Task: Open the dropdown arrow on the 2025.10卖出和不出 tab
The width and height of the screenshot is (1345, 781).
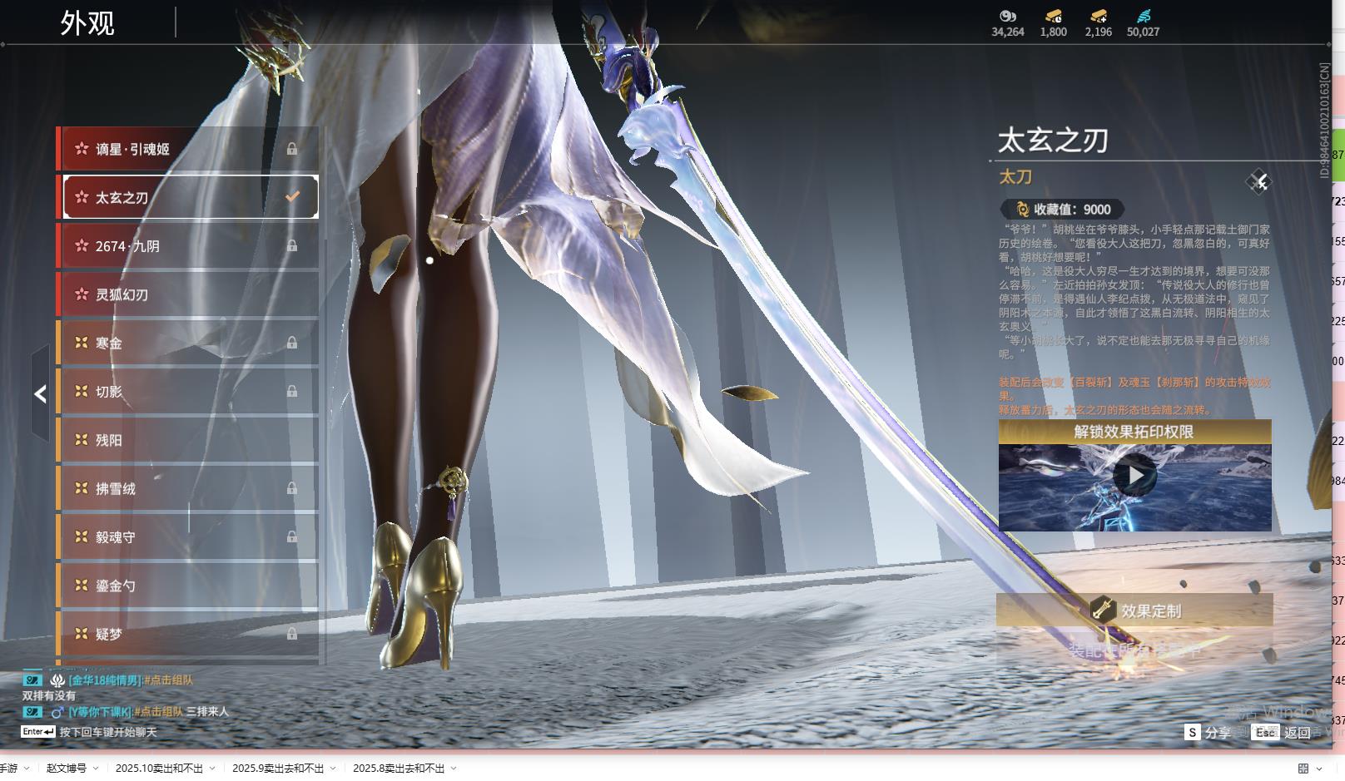Action: click(x=212, y=769)
